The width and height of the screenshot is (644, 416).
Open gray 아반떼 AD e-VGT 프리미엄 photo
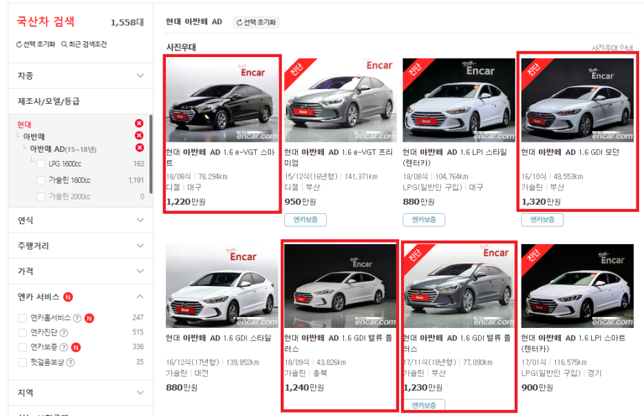coord(340,100)
